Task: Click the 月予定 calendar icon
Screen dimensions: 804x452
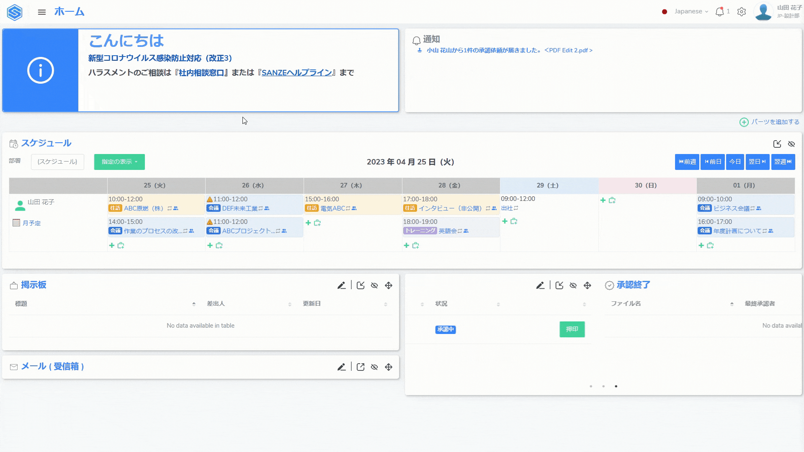Action: [16, 223]
